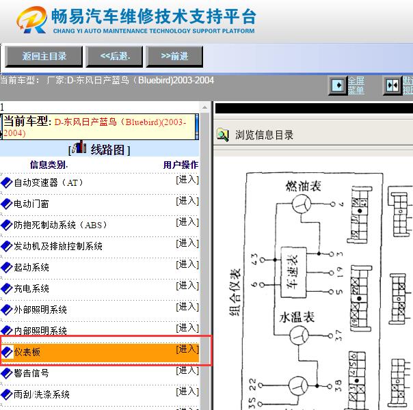Click the 水温表 label in the diagram
This screenshot has height=410, width=413.
[x=297, y=317]
